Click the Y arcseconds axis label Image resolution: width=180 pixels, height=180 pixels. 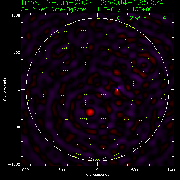(4, 90)
